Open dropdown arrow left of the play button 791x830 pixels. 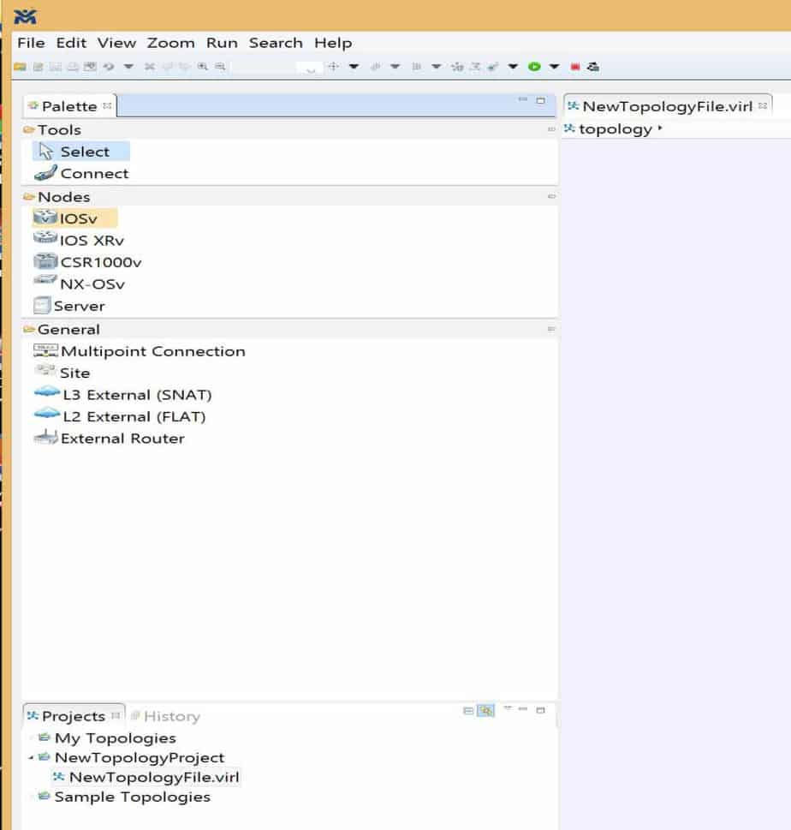click(513, 67)
